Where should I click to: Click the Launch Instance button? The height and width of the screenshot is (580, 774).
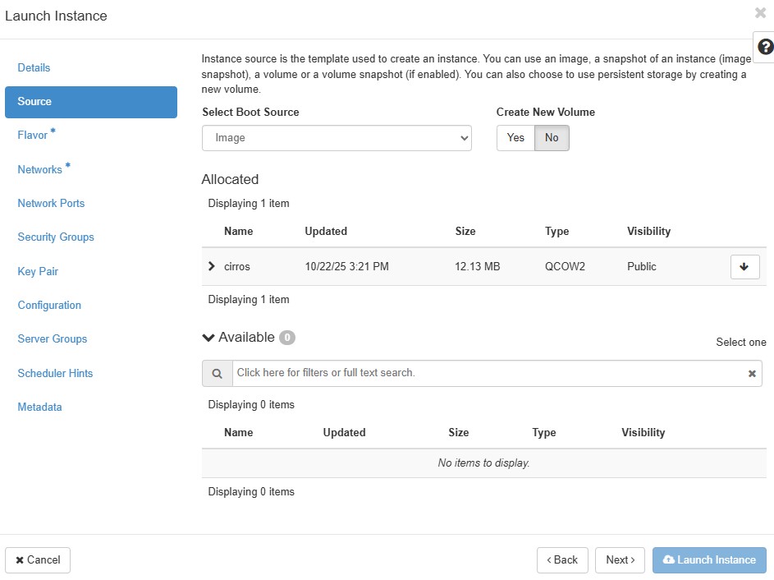coord(709,559)
